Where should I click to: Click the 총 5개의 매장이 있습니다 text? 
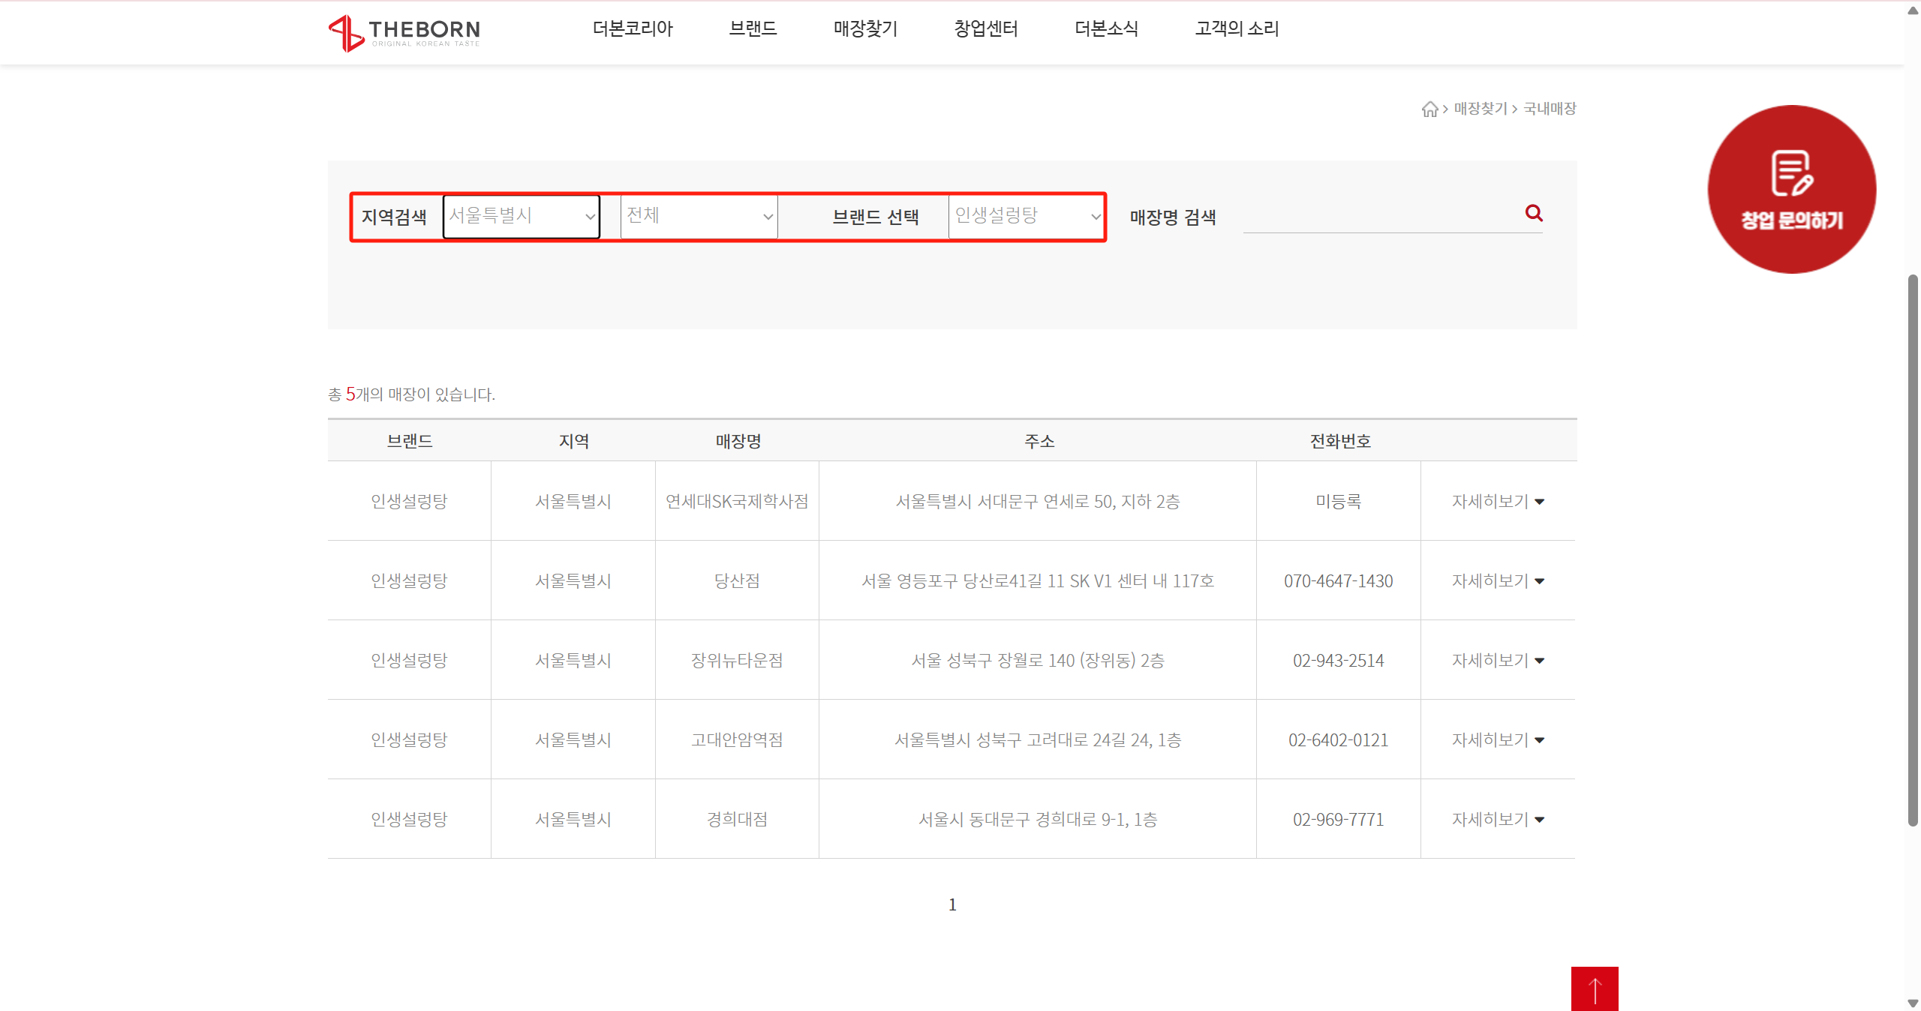[411, 394]
